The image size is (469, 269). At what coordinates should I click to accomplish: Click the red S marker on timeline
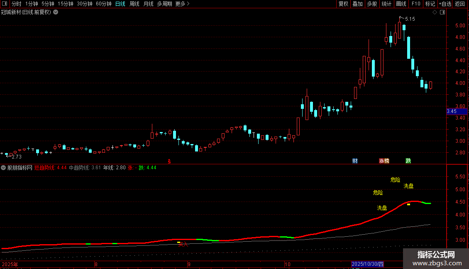click(x=169, y=161)
